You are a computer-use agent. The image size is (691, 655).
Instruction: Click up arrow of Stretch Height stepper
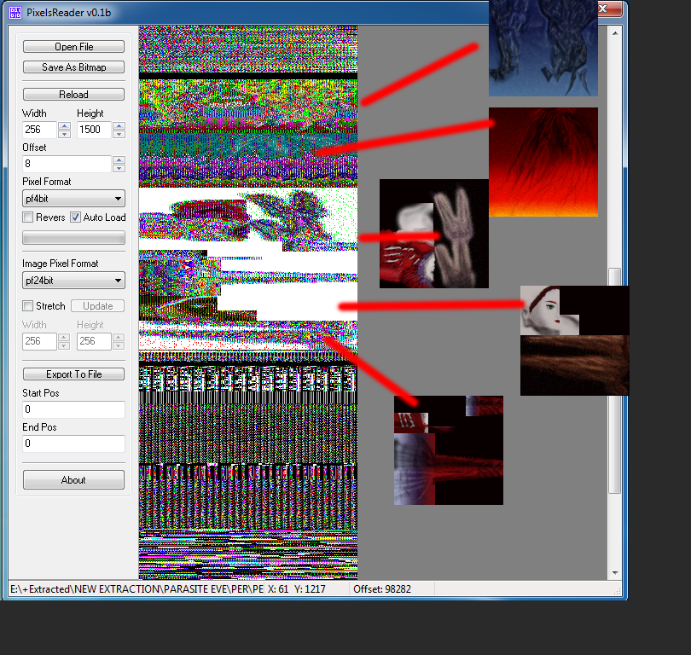click(119, 338)
